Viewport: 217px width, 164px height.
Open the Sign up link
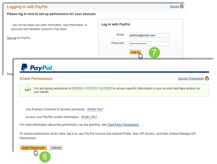(x=12, y=38)
